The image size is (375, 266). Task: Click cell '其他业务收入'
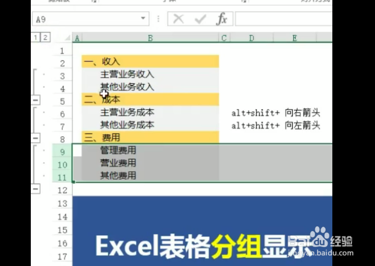[x=150, y=86]
